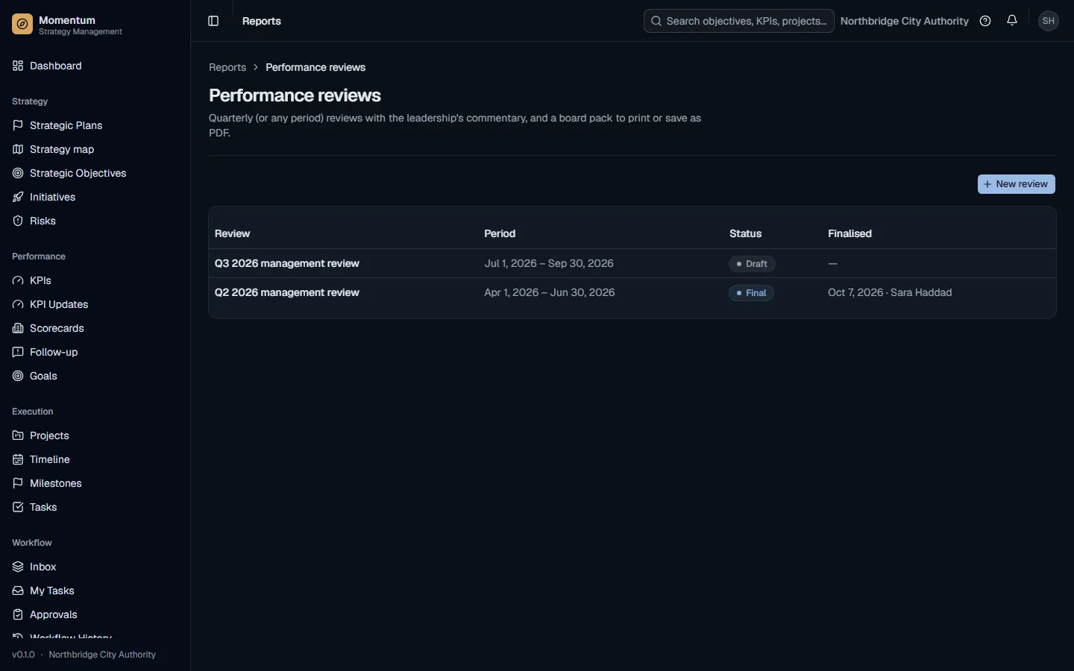Open the Q3 2026 management review
Image resolution: width=1074 pixels, height=671 pixels.
click(287, 263)
